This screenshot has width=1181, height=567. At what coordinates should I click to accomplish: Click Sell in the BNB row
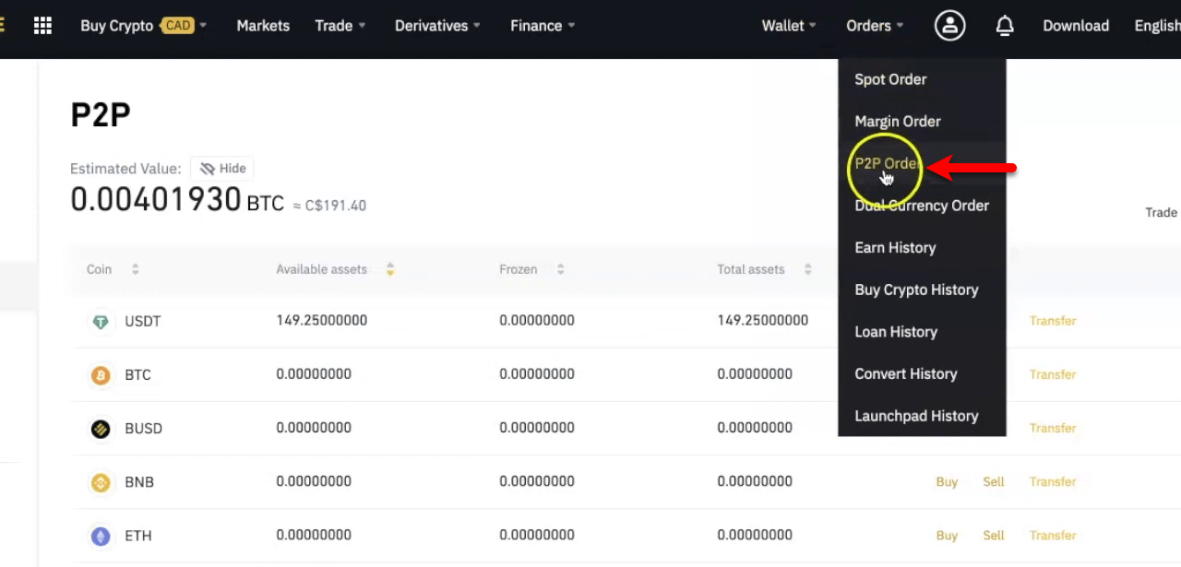994,481
